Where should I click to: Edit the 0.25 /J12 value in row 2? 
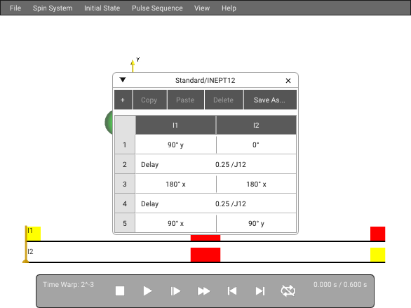(x=231, y=165)
